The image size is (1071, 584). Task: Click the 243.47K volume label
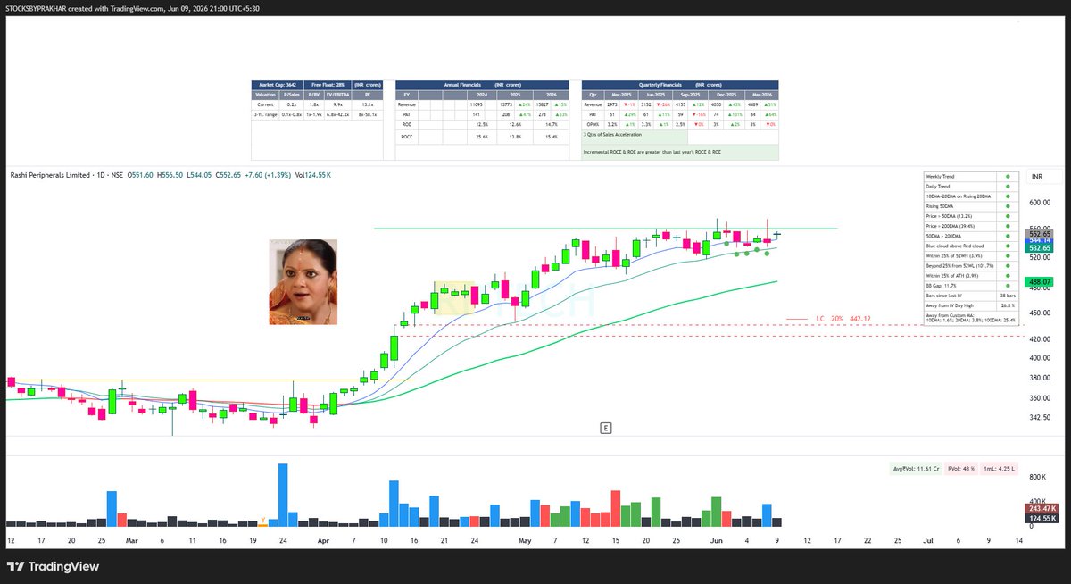1042,508
